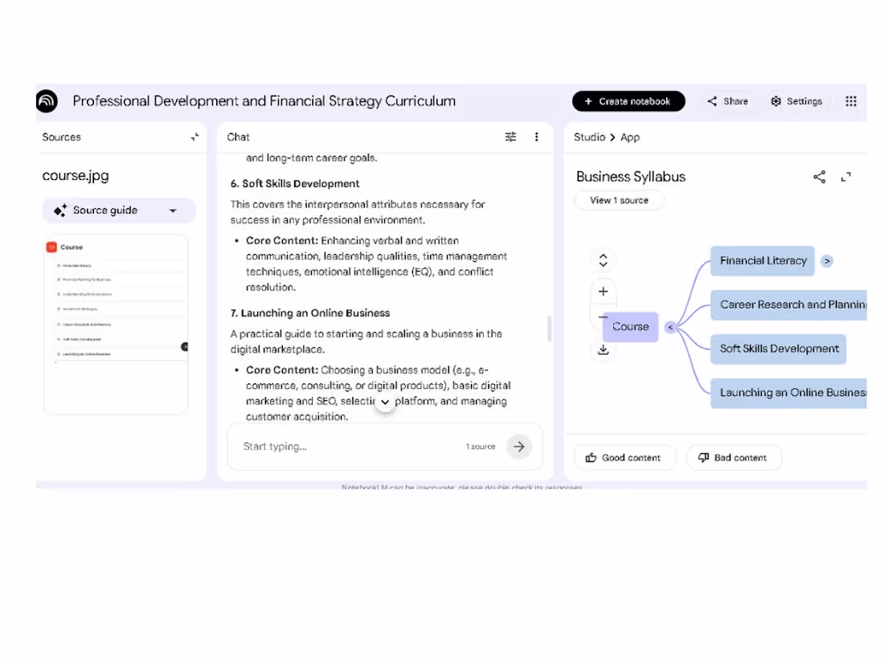Click the Create notebook button

[x=628, y=101]
